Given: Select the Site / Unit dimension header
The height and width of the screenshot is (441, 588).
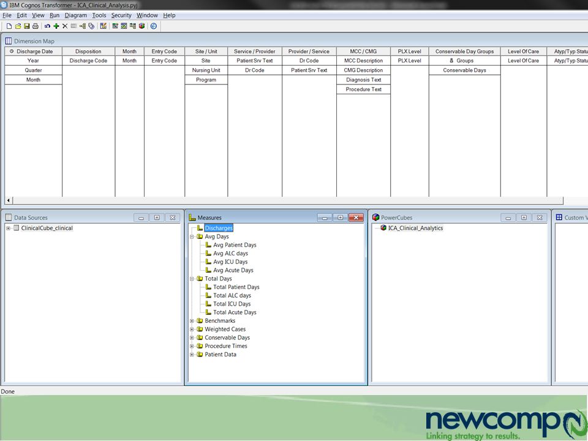Looking at the screenshot, I should (206, 51).
